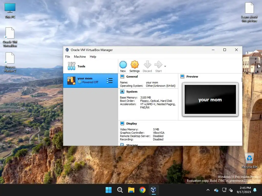Open the Machine menu

(x=80, y=57)
